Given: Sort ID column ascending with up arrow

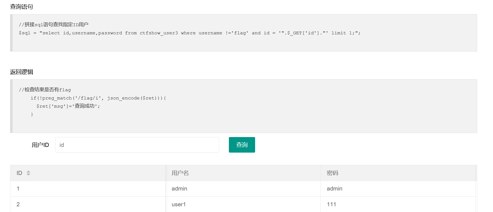Looking at the screenshot, I should point(28,172).
